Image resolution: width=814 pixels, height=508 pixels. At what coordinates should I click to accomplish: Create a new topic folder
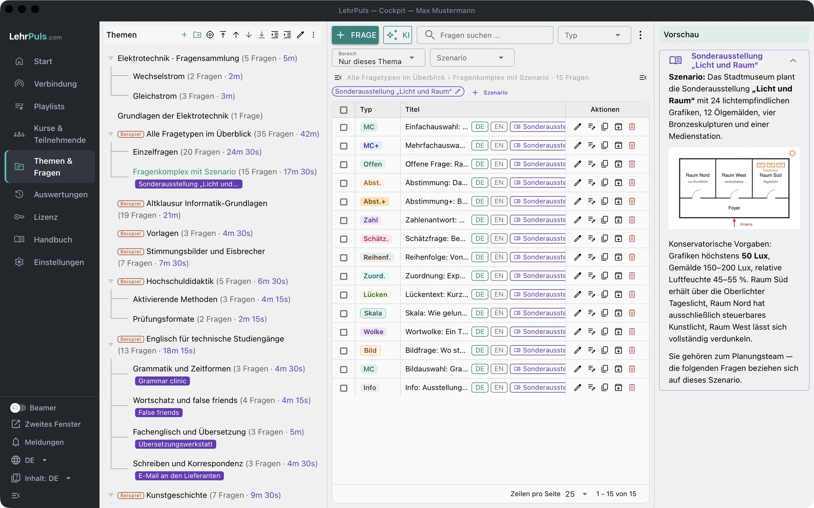click(197, 35)
